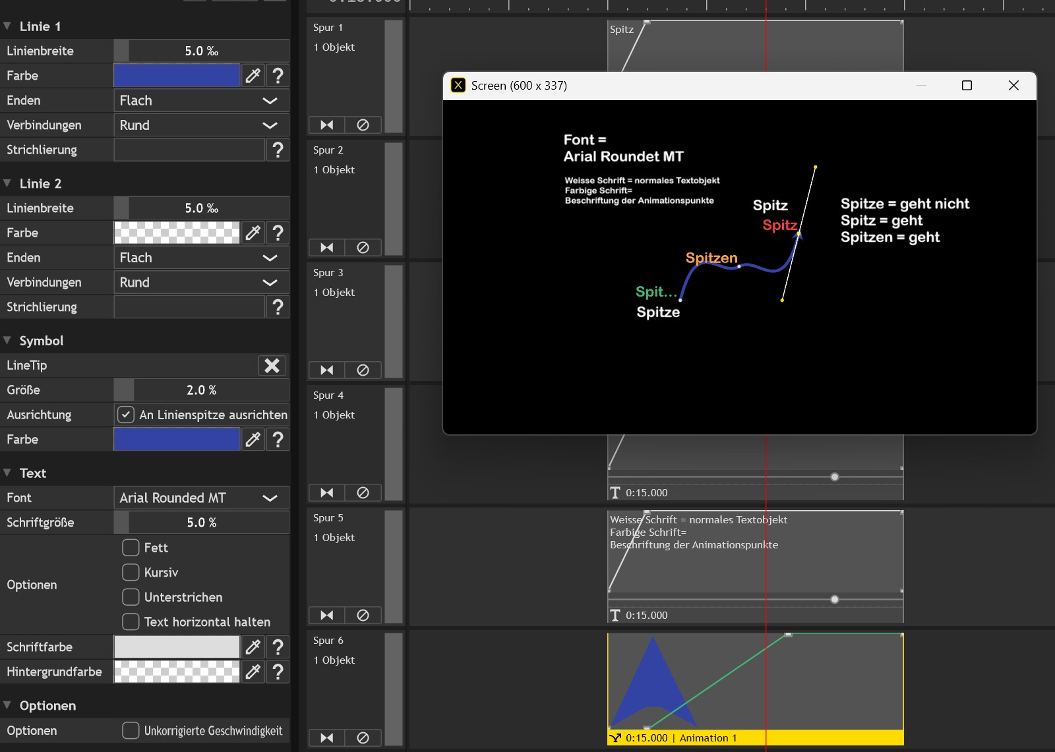Enable Unkorrigierte Geschwindigkeit
This screenshot has height=752, width=1055.
(131, 730)
